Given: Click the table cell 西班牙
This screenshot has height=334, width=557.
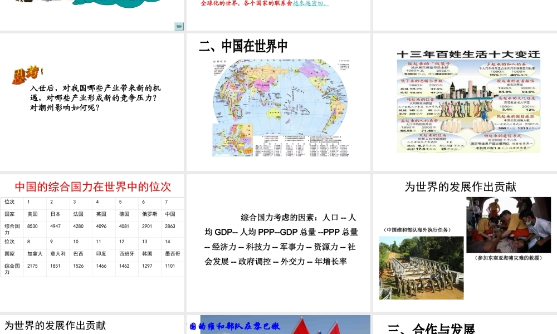Looking at the screenshot, I should coord(127,254).
